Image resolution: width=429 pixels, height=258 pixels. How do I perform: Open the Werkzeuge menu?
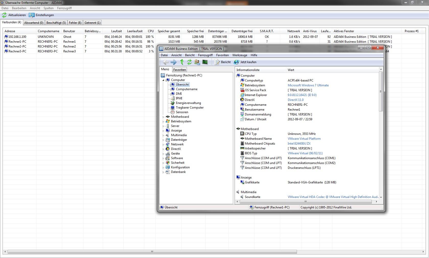[240, 55]
